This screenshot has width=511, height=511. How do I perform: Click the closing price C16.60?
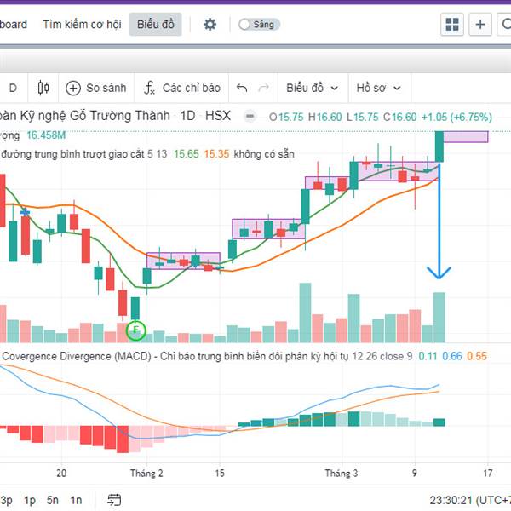click(x=400, y=117)
